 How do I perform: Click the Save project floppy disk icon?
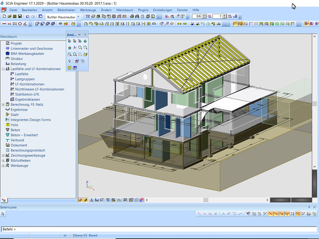pyautogui.click(x=20, y=16)
